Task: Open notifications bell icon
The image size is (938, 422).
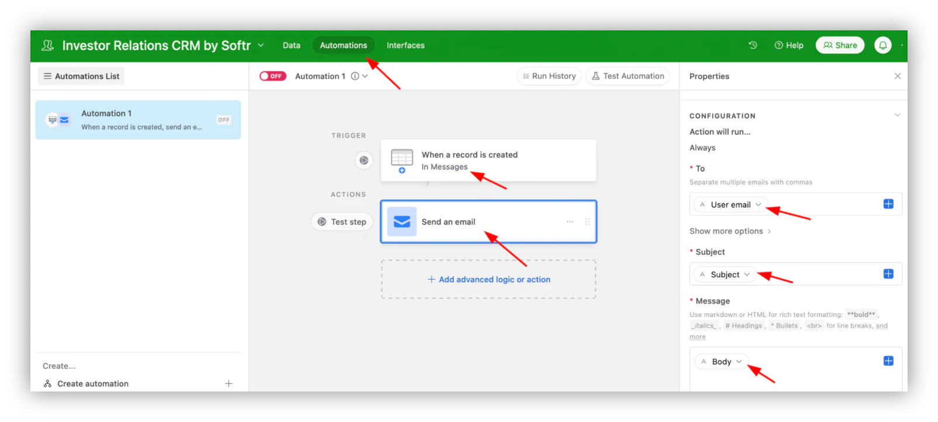Action: pyautogui.click(x=883, y=45)
